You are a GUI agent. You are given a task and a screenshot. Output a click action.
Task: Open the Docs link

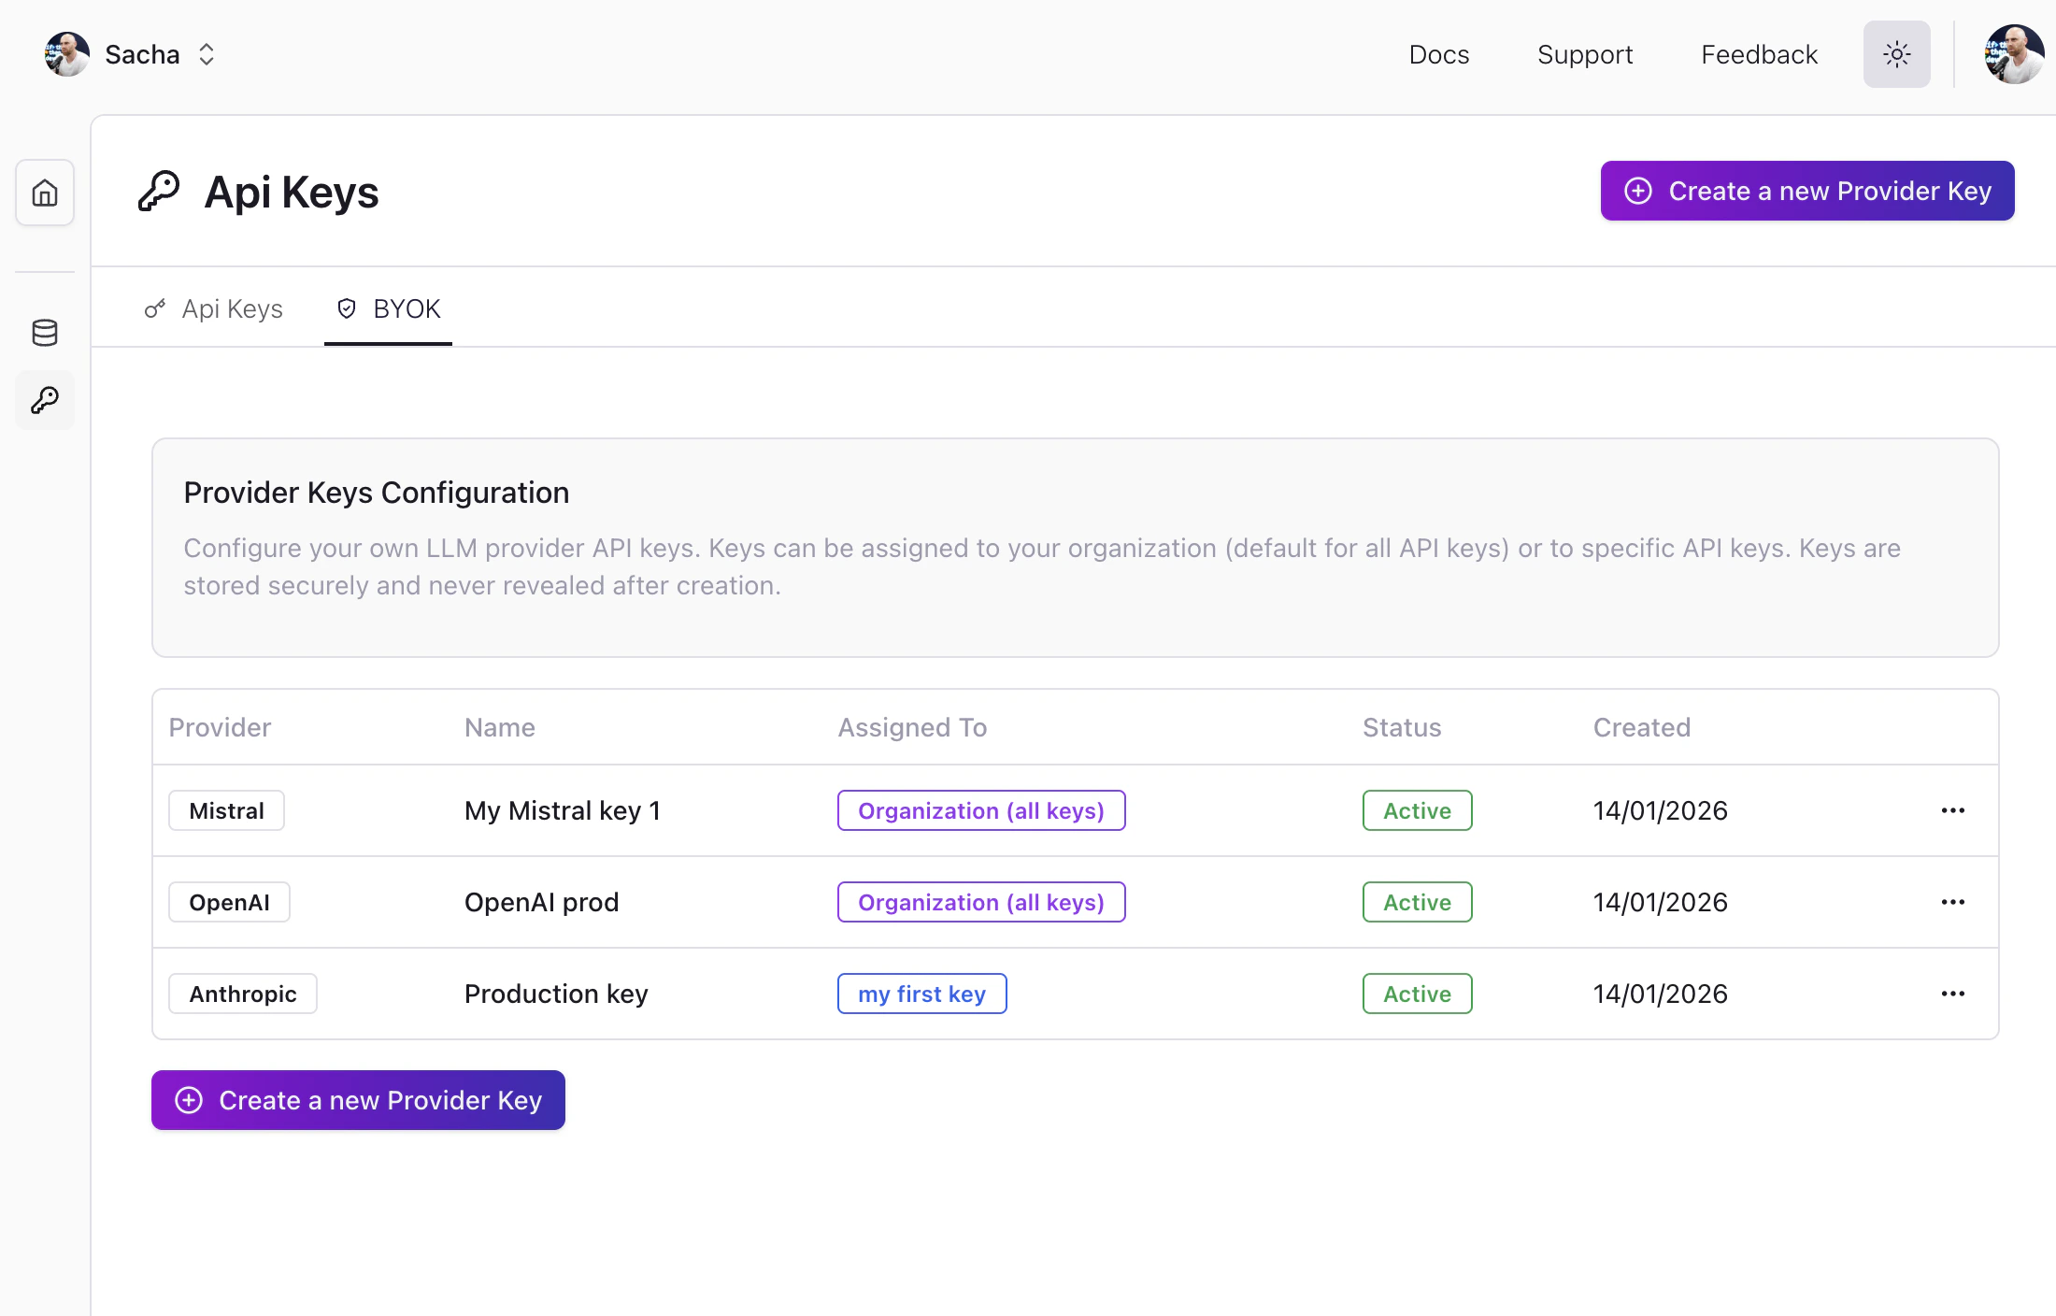coord(1438,54)
